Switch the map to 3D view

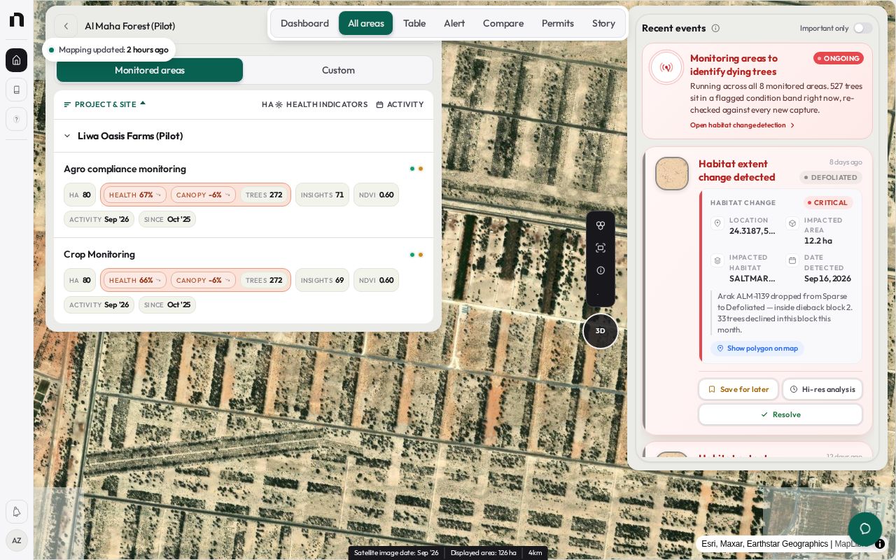[x=601, y=331]
